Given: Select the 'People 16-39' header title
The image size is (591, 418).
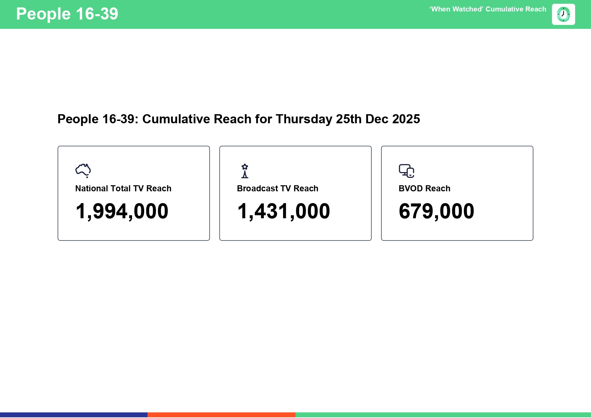Looking at the screenshot, I should (x=67, y=14).
